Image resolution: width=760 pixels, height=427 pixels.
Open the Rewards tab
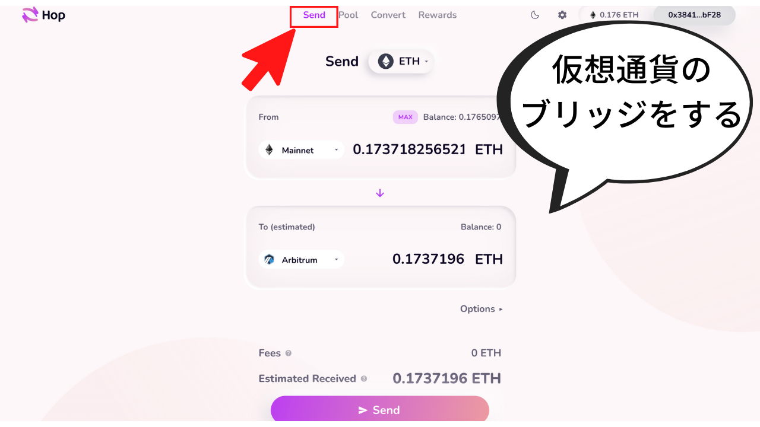pyautogui.click(x=438, y=15)
